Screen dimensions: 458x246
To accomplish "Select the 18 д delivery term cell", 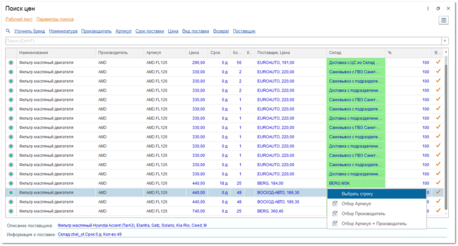I will point(219,183).
